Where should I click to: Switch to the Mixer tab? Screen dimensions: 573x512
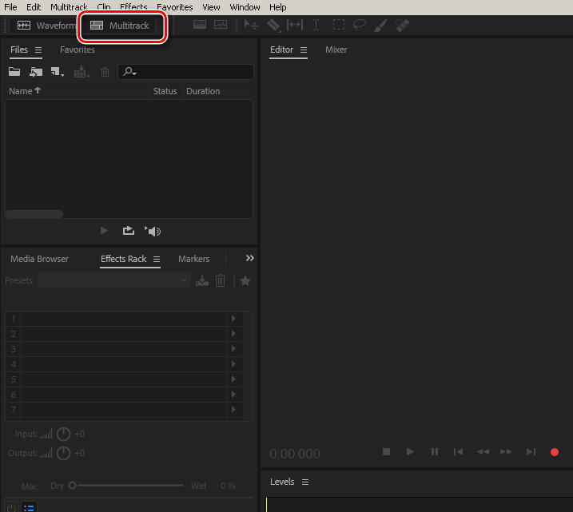[x=336, y=50]
